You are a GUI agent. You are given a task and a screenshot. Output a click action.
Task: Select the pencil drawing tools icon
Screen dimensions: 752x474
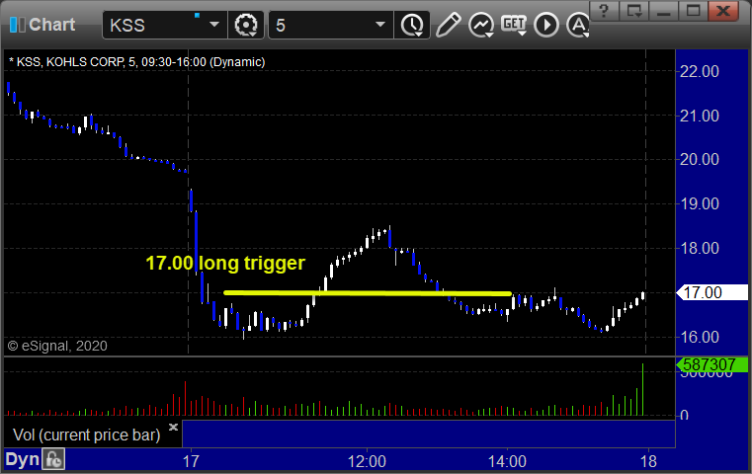click(x=448, y=25)
